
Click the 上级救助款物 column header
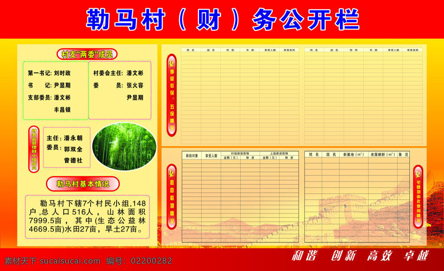[x=279, y=153]
